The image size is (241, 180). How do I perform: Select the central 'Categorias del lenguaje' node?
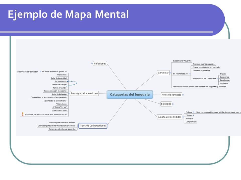130,94
